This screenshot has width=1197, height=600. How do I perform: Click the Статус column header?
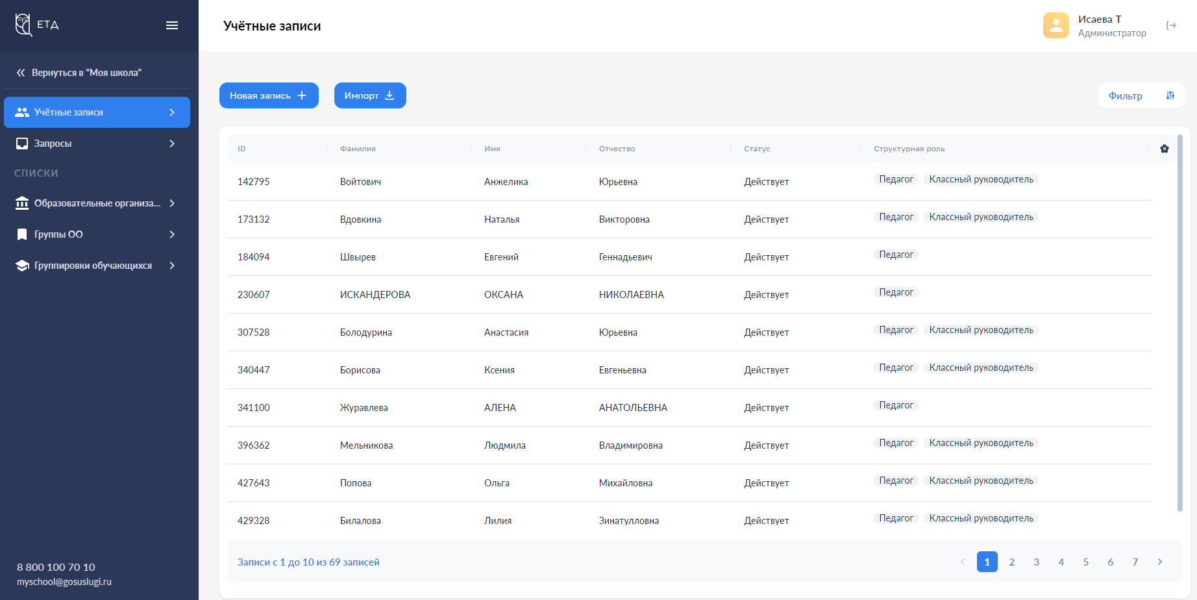pos(757,149)
